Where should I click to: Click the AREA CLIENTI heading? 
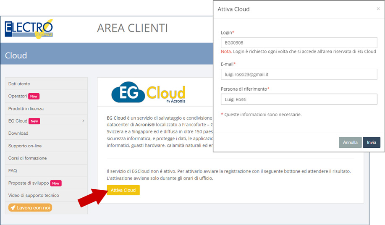coord(132,28)
